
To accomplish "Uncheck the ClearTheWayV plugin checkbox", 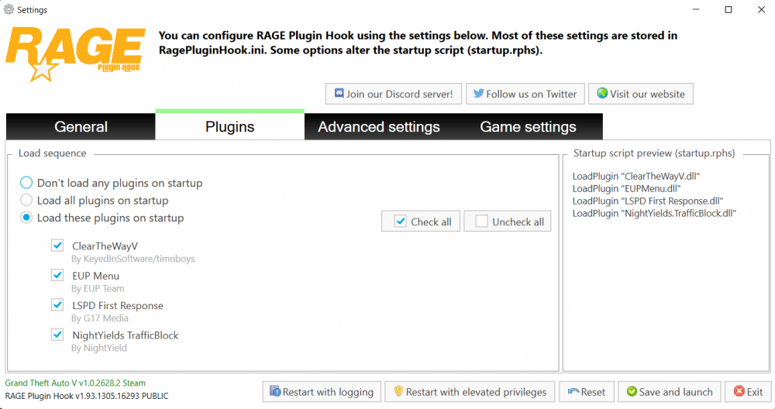I will point(57,245).
